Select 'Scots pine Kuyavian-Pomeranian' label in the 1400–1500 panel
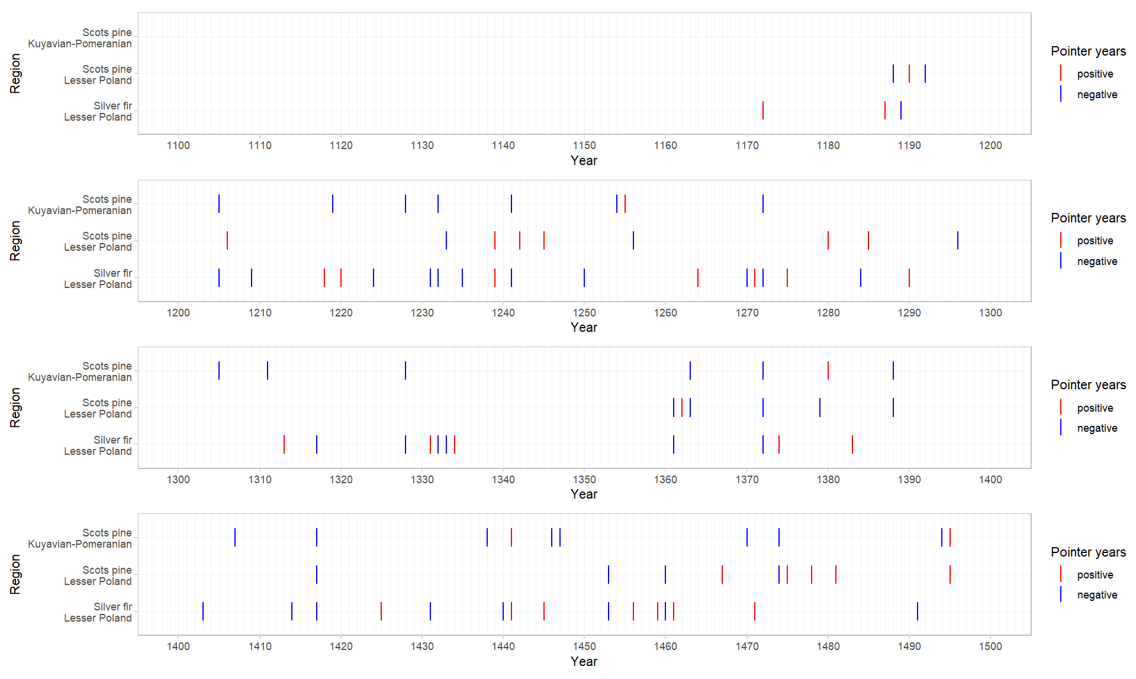This screenshot has width=1136, height=679. click(80, 538)
